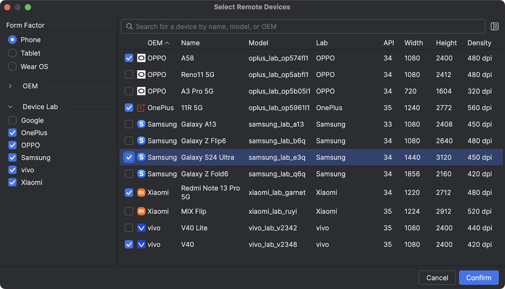Click the Redmi Note 13 Pro 5G name cell
This screenshot has width=505, height=289.
point(211,192)
